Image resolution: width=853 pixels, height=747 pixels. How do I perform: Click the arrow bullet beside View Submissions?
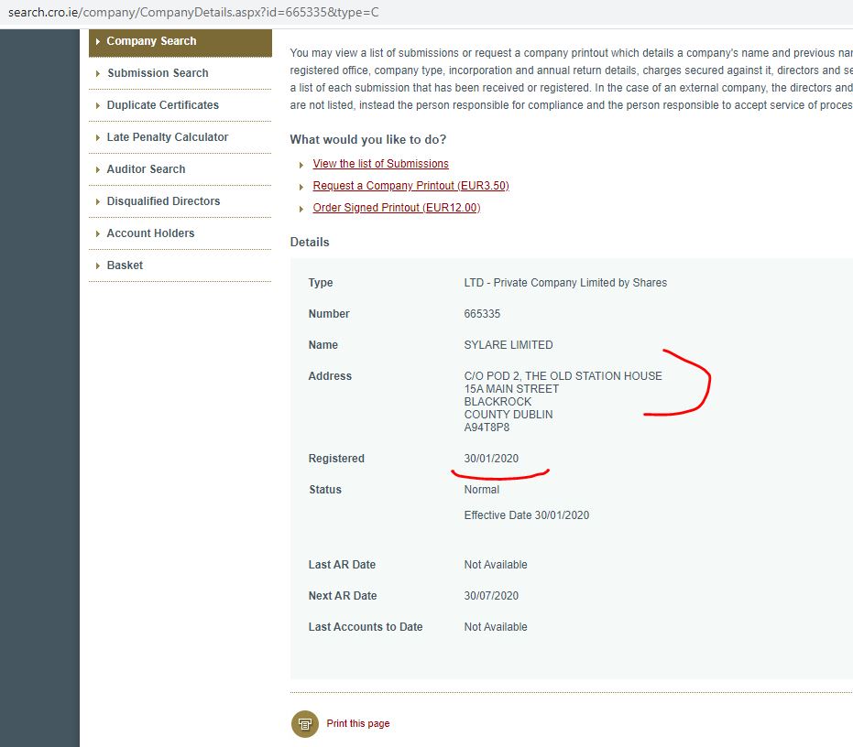[x=301, y=165]
